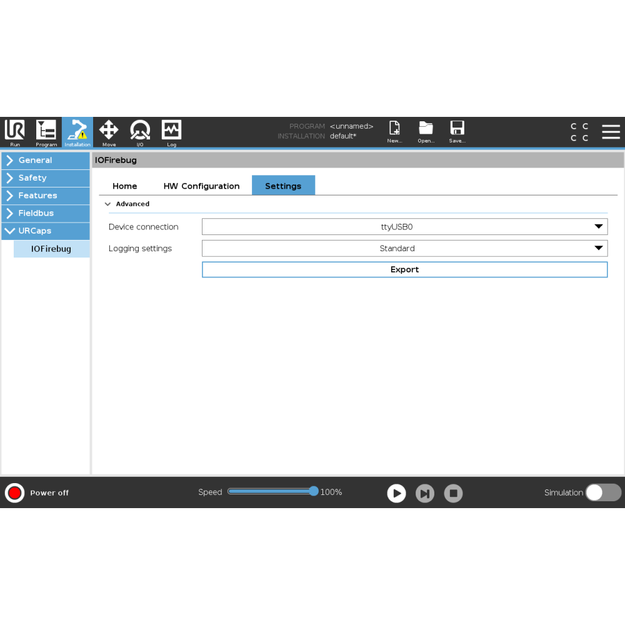Click the New program icon
Viewport: 625px width, 625px height.
394,130
